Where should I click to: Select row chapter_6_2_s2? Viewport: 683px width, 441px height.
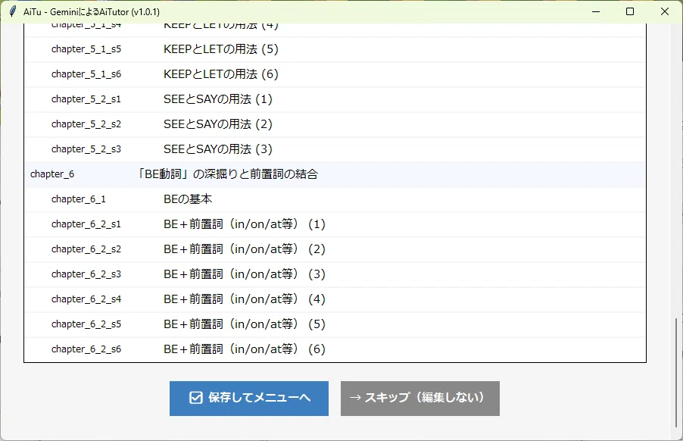pyautogui.click(x=335, y=249)
